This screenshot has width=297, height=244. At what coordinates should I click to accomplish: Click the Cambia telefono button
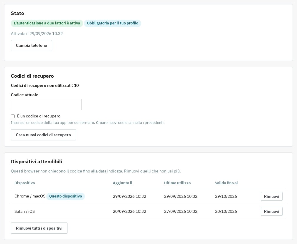(x=32, y=46)
